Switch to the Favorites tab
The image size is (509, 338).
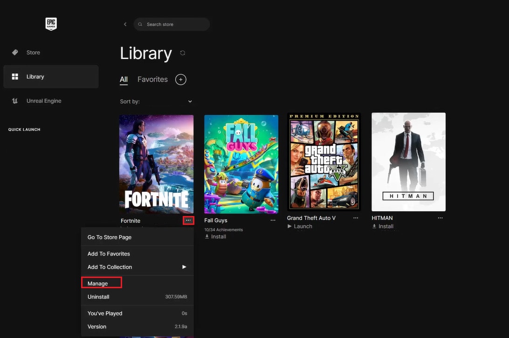click(x=152, y=79)
